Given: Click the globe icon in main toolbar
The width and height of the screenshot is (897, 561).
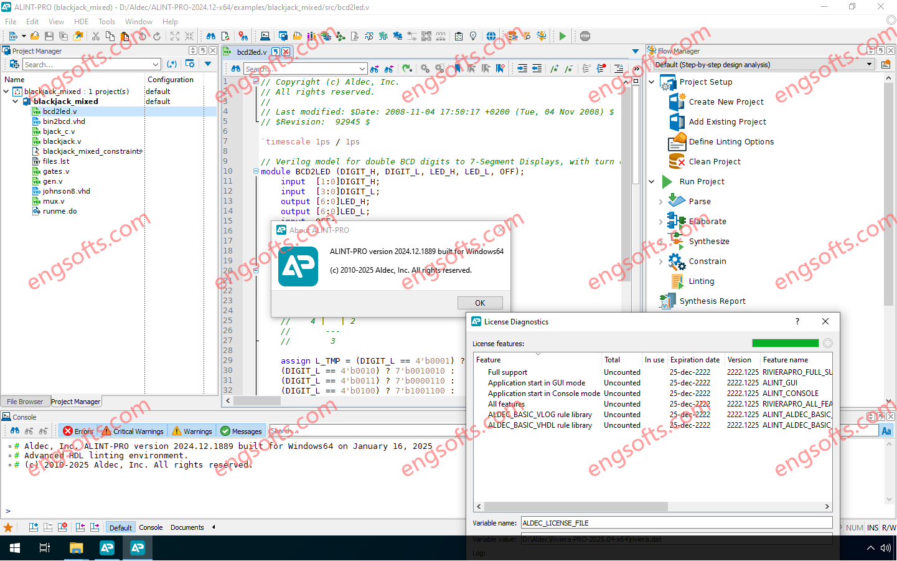Looking at the screenshot, I should 491,36.
